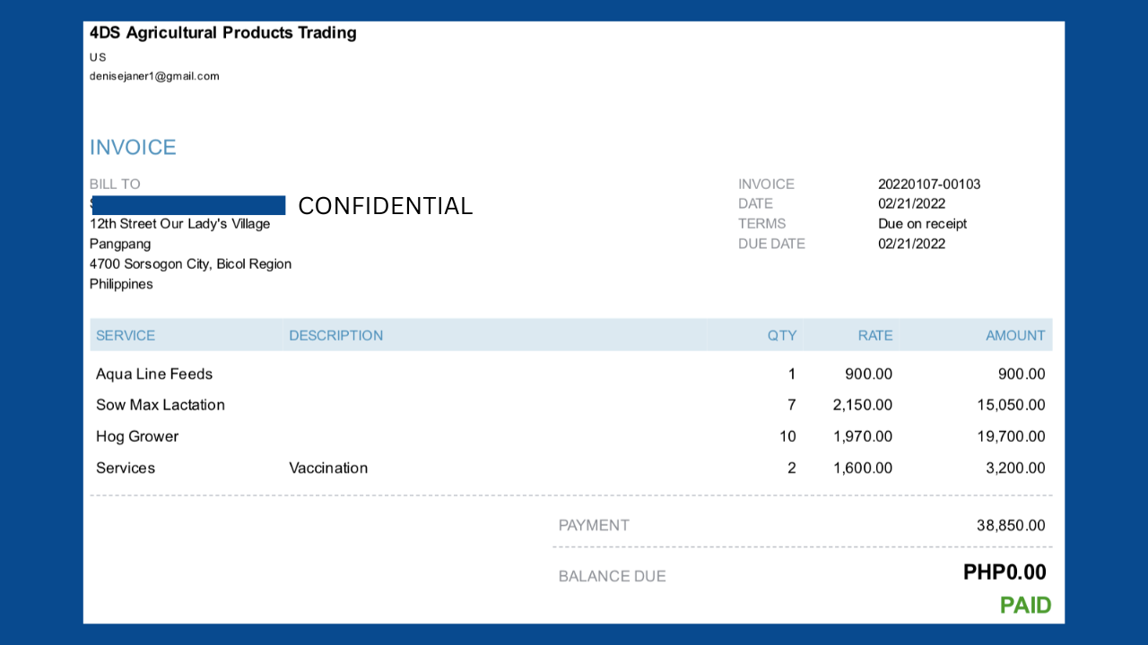
Task: Click the INVOICE heading
Action: [x=133, y=148]
